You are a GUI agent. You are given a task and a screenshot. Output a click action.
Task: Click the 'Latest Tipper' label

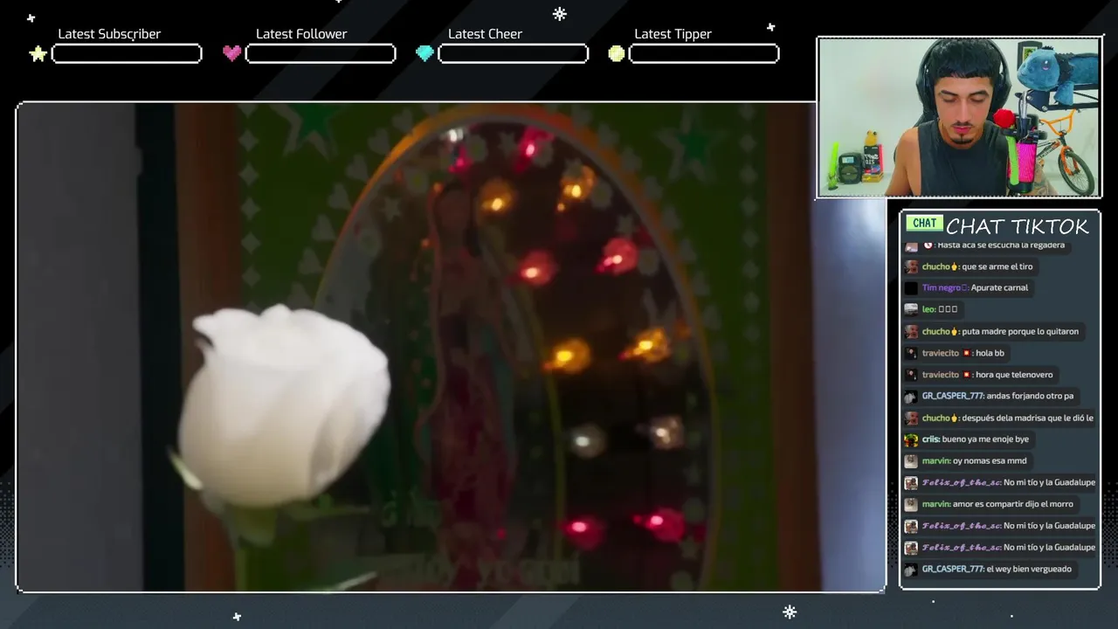tap(673, 34)
